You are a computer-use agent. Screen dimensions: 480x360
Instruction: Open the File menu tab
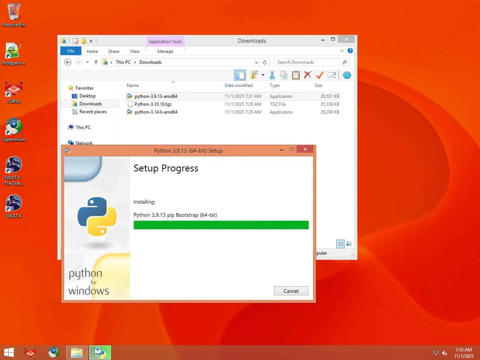point(71,51)
